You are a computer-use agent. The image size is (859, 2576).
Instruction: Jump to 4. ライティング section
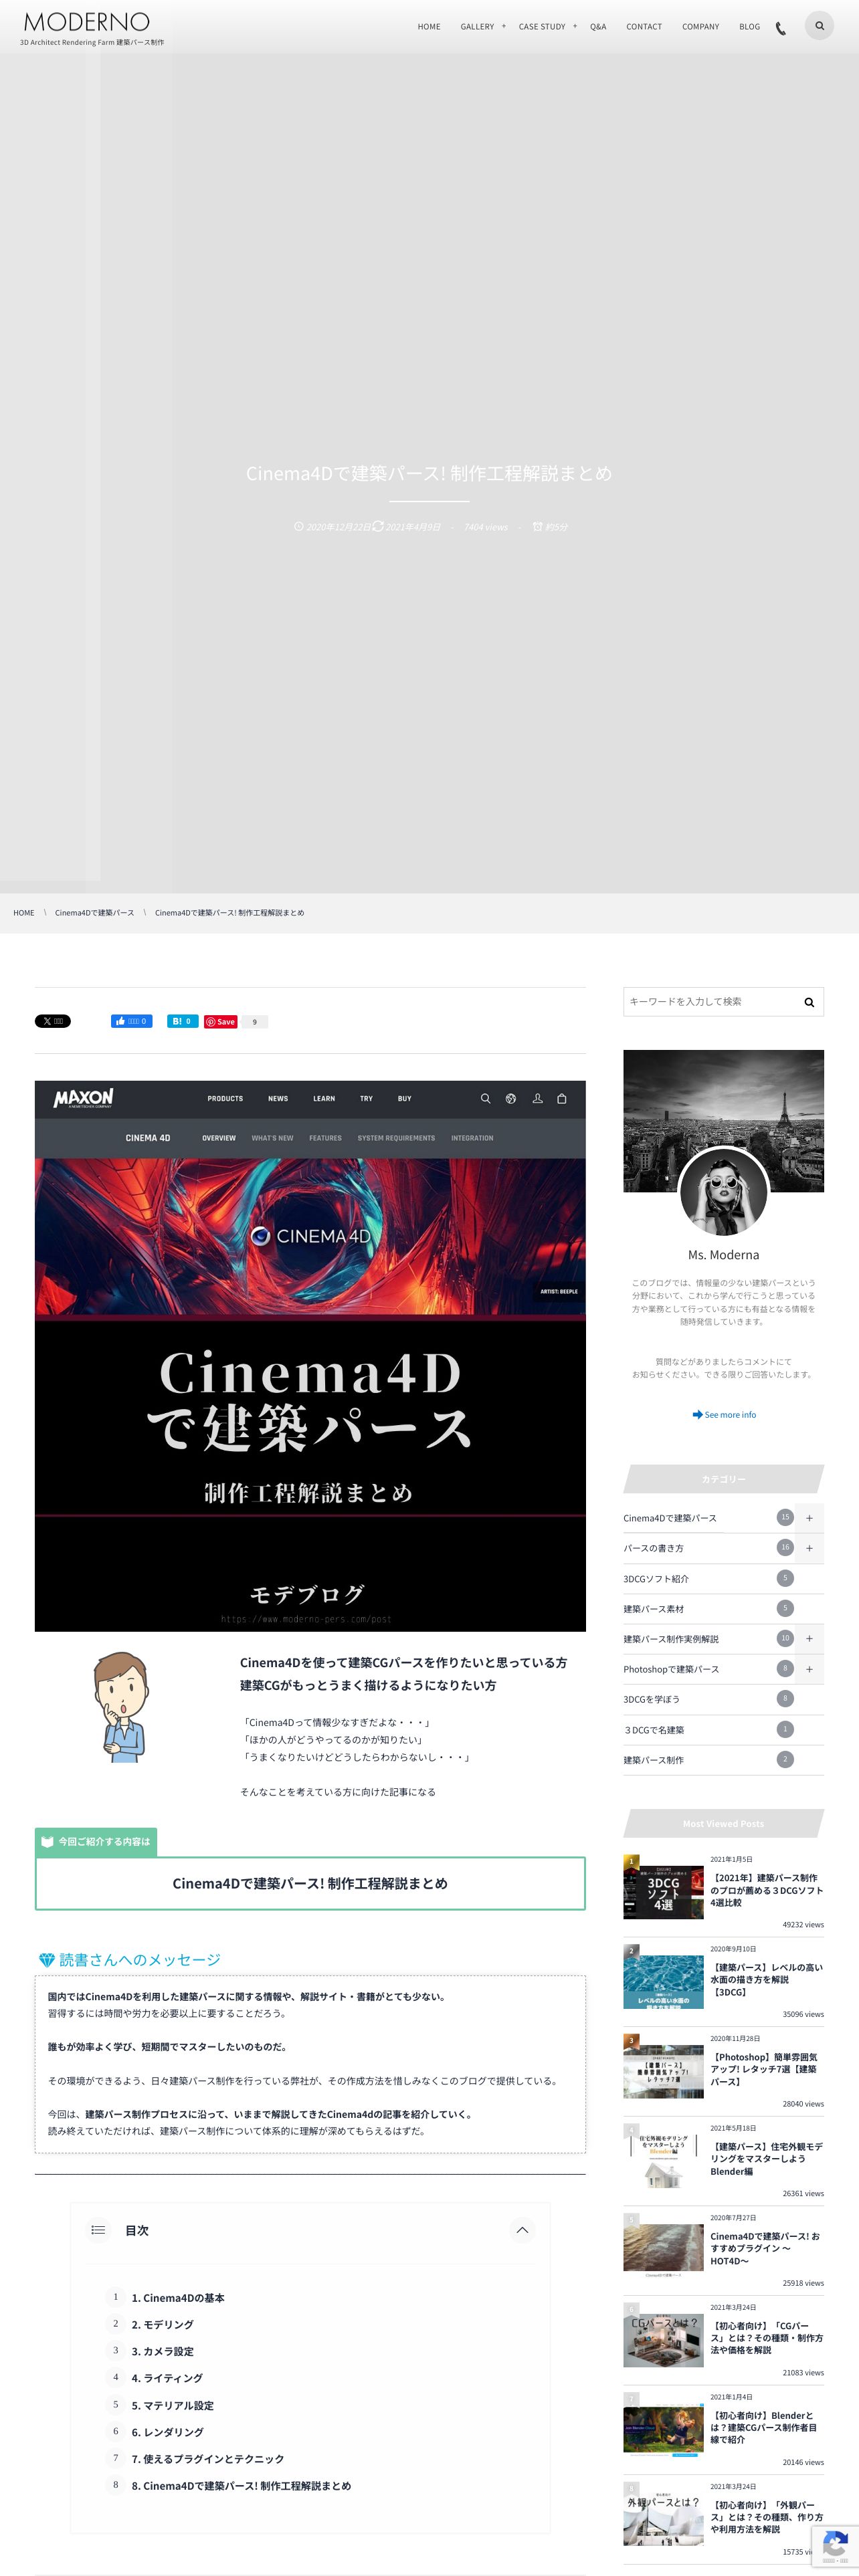click(167, 2378)
